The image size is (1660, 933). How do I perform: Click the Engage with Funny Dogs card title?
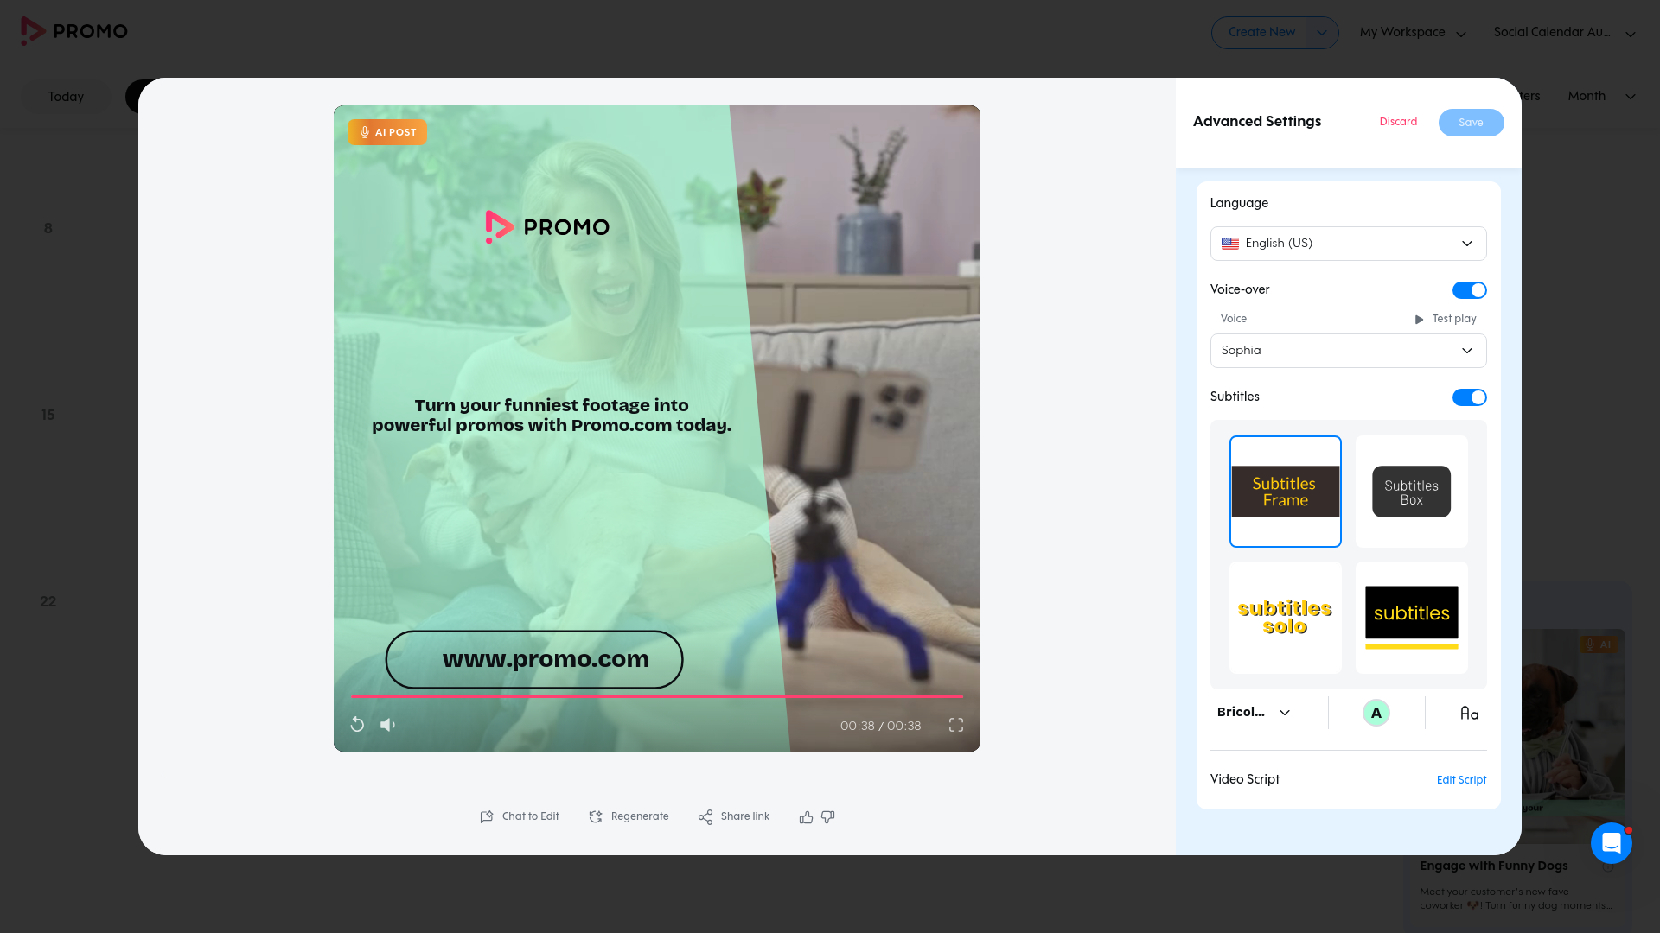[1493, 866]
